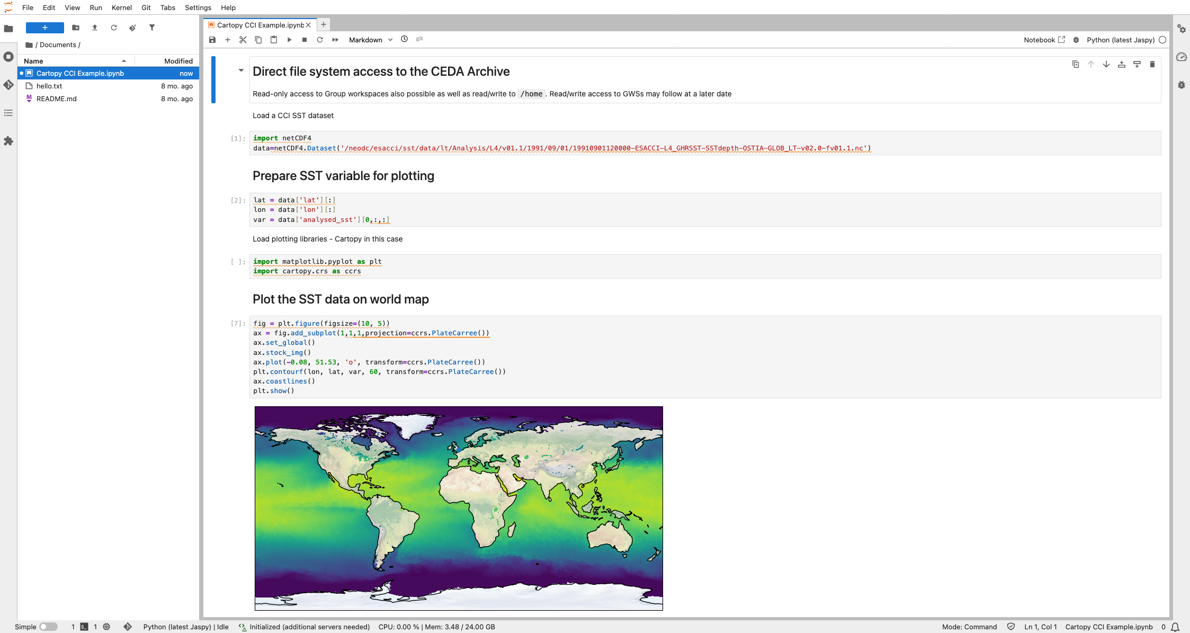Open a new tab with plus button
1190x633 pixels.
pos(324,24)
